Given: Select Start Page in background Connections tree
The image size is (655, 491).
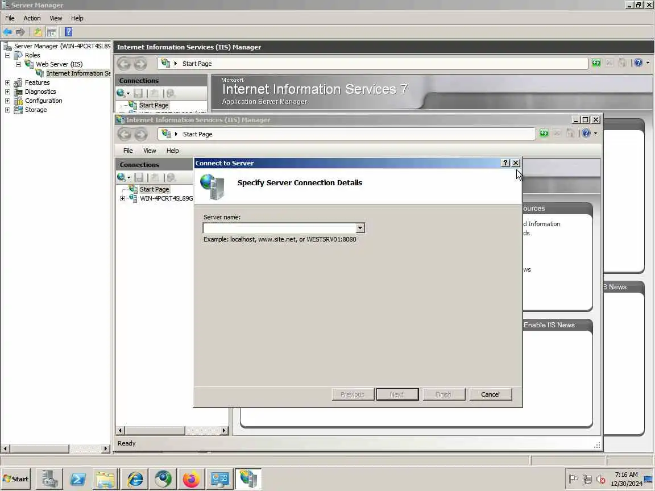Looking at the screenshot, I should click(x=154, y=105).
